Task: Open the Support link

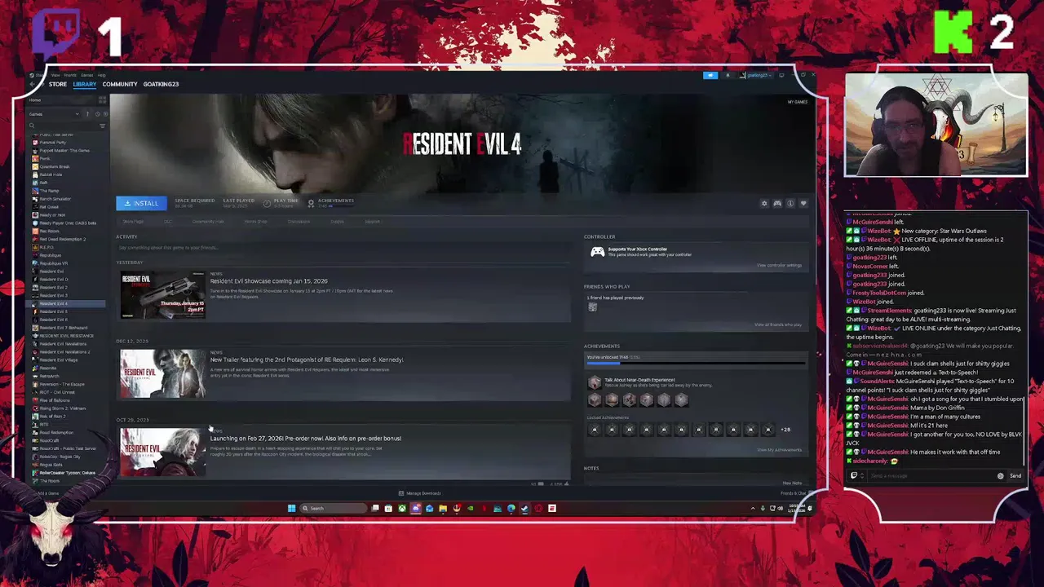Action: click(x=372, y=222)
